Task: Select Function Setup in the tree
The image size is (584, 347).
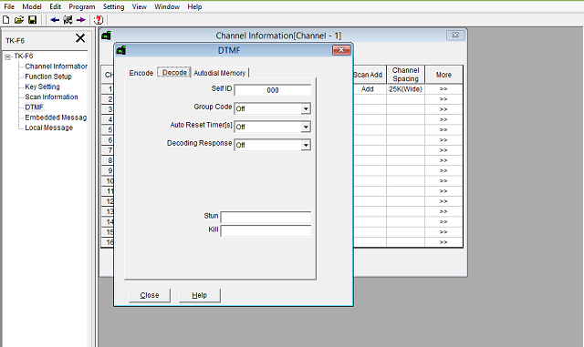Action: pyautogui.click(x=48, y=77)
